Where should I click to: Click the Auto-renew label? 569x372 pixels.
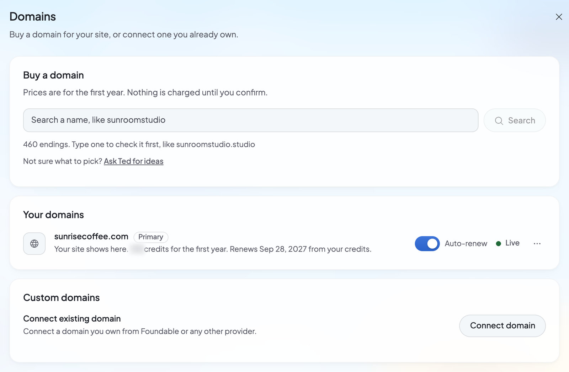coord(466,244)
